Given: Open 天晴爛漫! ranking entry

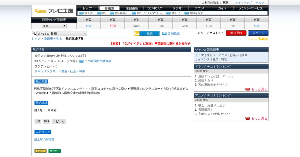Looking at the screenshot, I should [x=205, y=110].
